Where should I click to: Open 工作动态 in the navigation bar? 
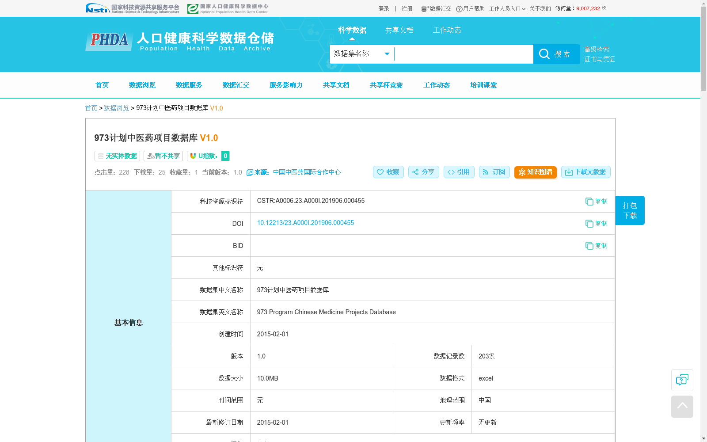pos(437,85)
